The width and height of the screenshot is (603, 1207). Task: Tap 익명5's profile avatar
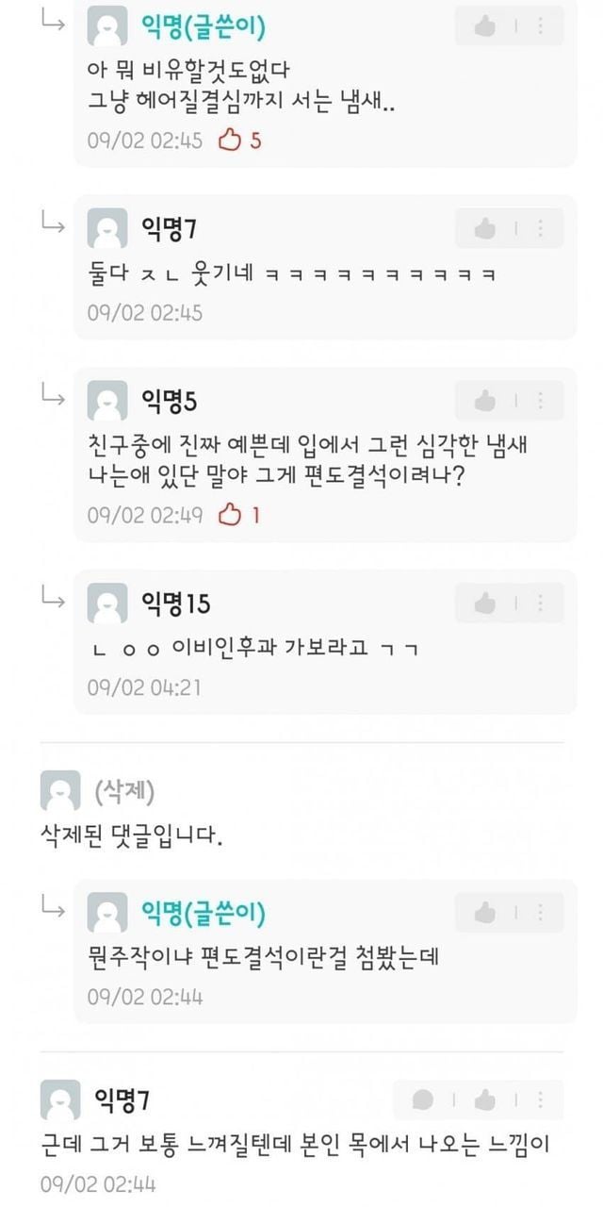(x=106, y=401)
